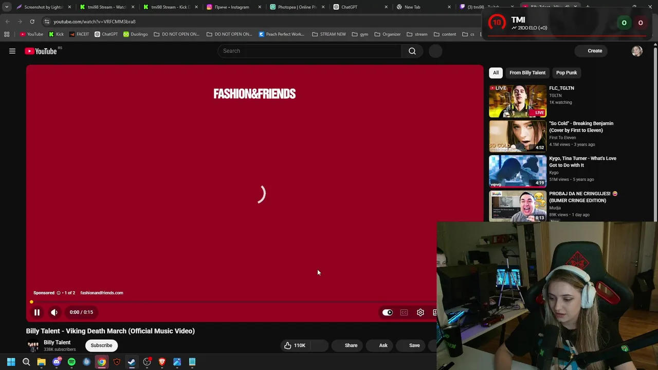Open Steam from taskbar
The width and height of the screenshot is (658, 370).
click(132, 362)
